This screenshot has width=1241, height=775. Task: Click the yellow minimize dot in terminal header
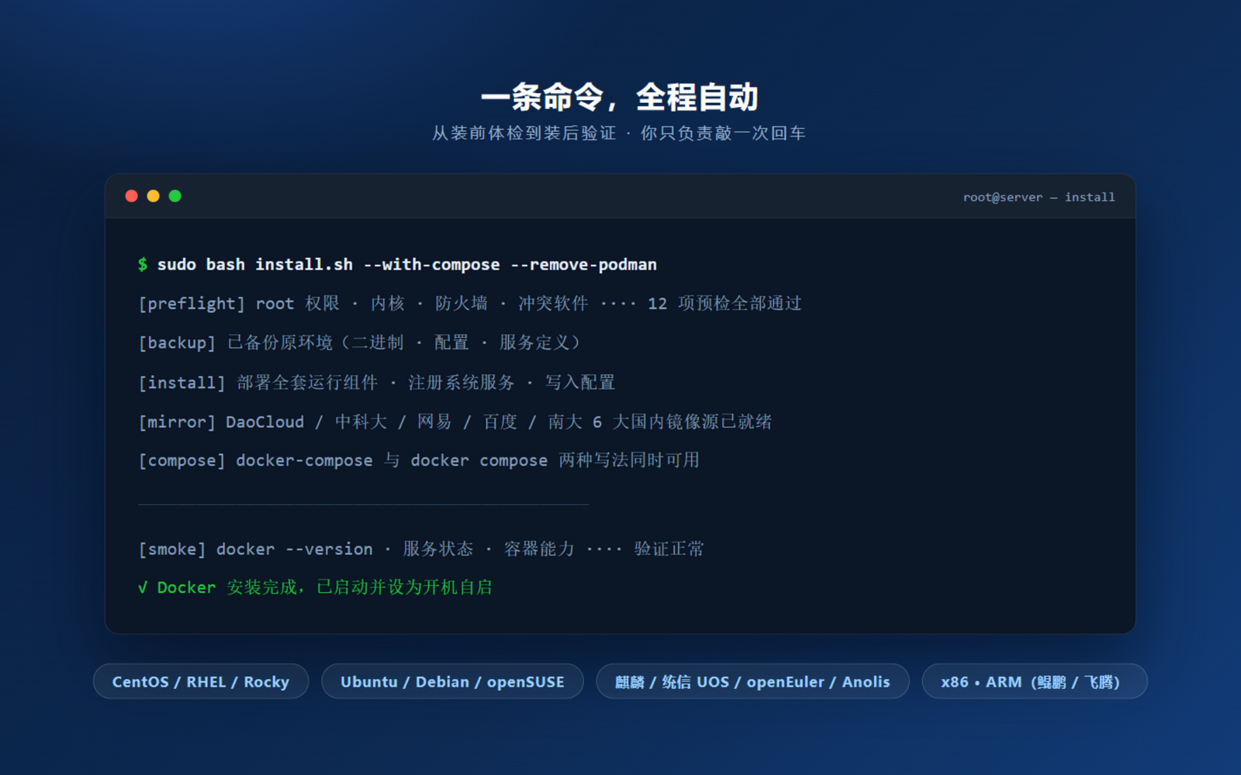pyautogui.click(x=153, y=196)
